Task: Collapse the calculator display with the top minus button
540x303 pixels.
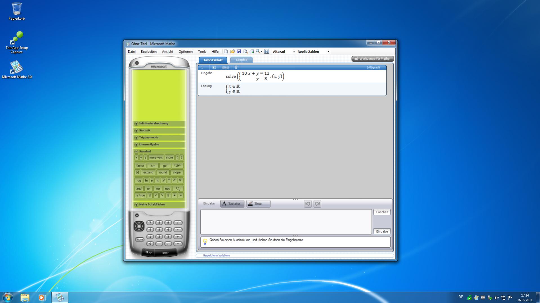Action: click(137, 63)
